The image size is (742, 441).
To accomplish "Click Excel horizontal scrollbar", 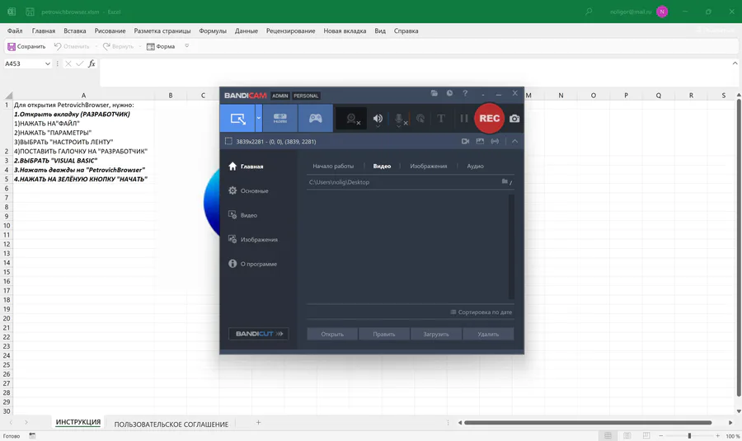I will (588, 423).
